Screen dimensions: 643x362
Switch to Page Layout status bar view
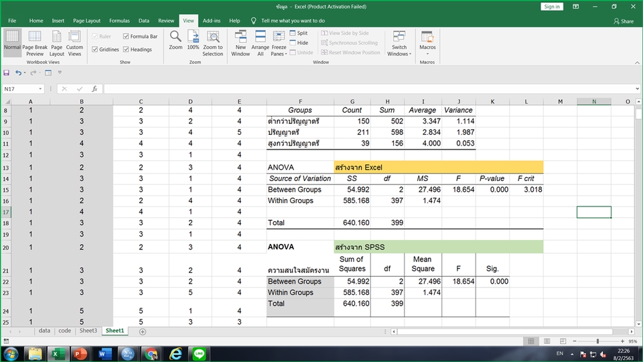click(547, 341)
